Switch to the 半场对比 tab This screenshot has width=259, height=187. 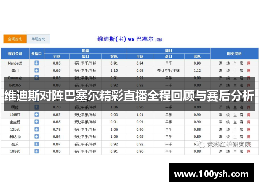point(38,39)
